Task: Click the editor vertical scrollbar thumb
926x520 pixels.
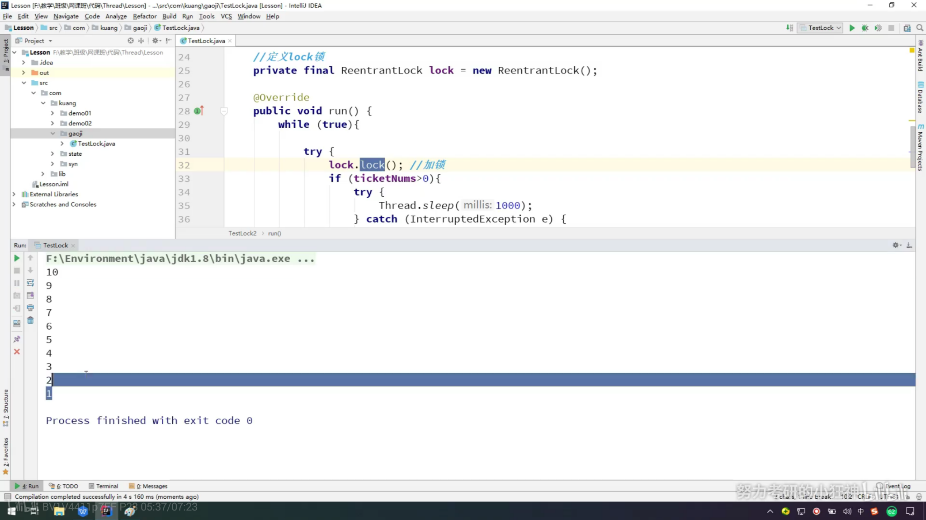Action: click(x=912, y=147)
